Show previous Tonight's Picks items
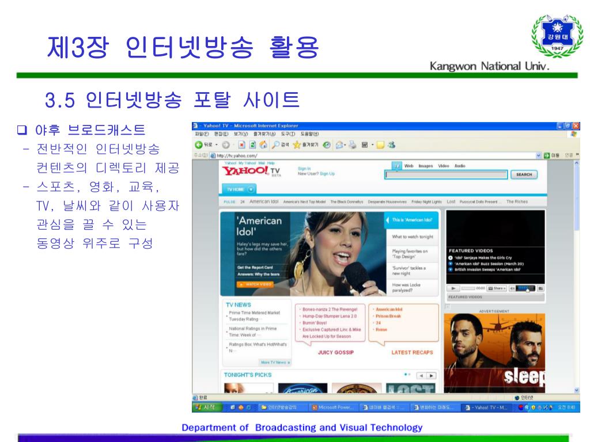590x442 pixels. pyautogui.click(x=421, y=375)
